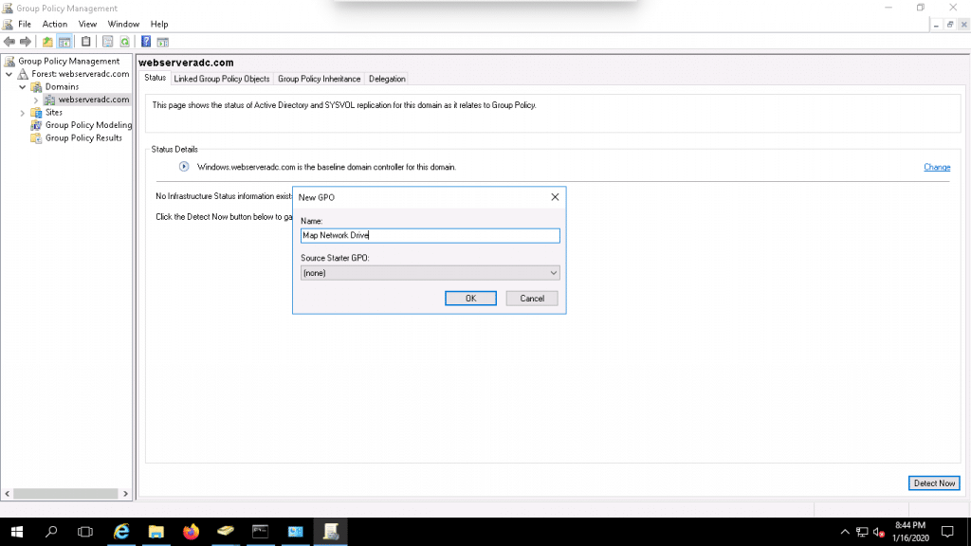Screen dimensions: 971x546
Task: Open Command Prompt taskbar icon
Action: (260, 532)
